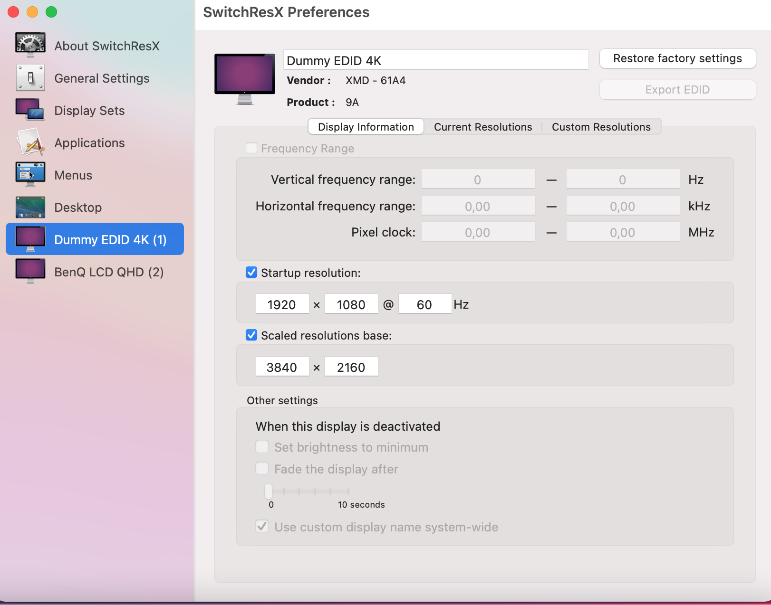This screenshot has width=771, height=605.
Task: Click the startup refresh rate field 60
Action: [425, 304]
